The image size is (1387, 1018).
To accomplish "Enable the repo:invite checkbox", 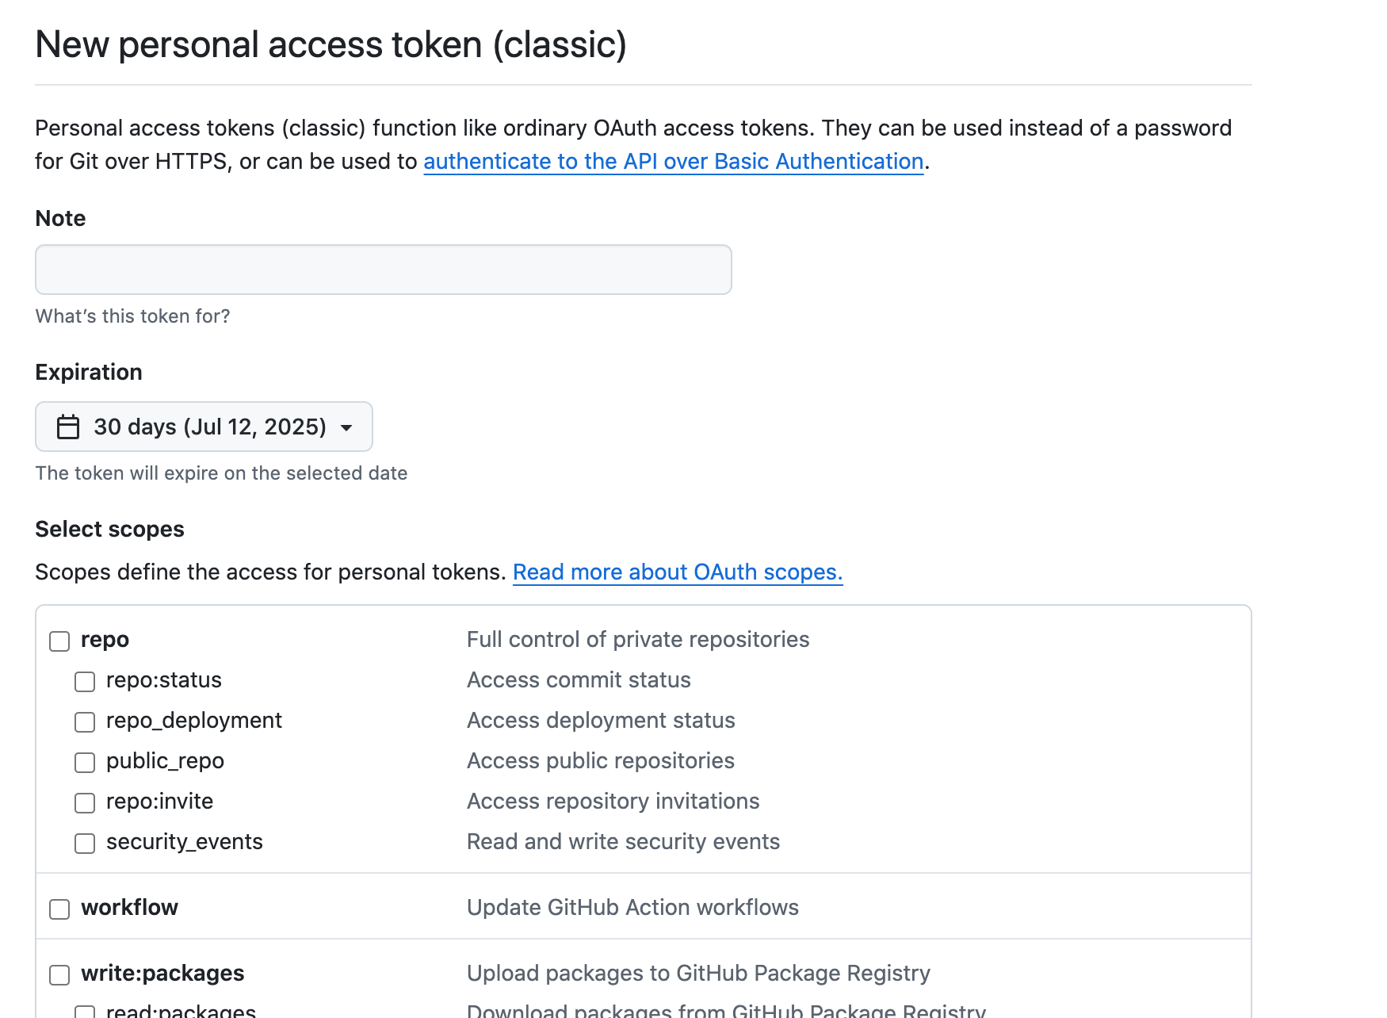I will 85,802.
